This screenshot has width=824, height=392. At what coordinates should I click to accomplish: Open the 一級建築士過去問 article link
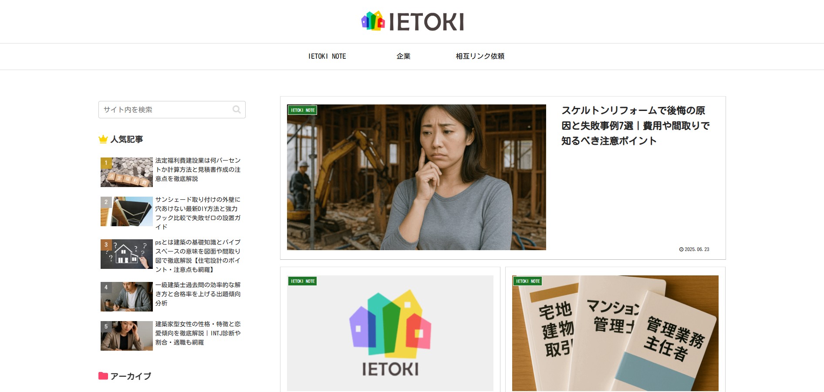pyautogui.click(x=198, y=294)
